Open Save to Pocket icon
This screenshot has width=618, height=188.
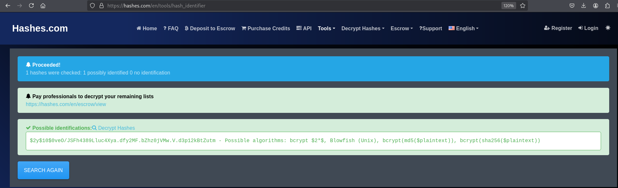tap(572, 6)
